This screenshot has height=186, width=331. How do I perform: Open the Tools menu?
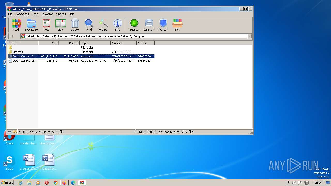click(x=35, y=14)
